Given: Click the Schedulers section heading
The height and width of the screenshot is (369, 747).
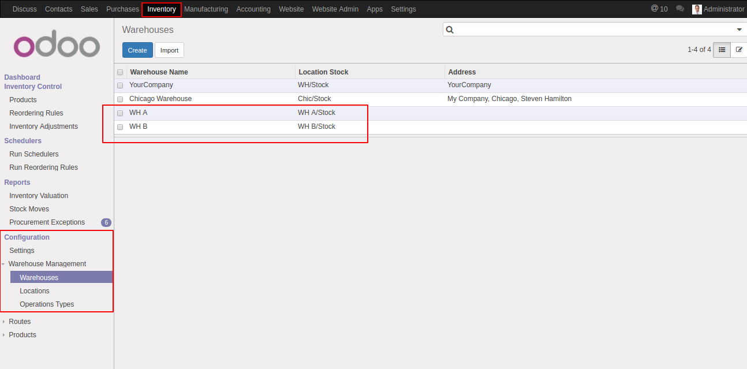Looking at the screenshot, I should tap(23, 141).
